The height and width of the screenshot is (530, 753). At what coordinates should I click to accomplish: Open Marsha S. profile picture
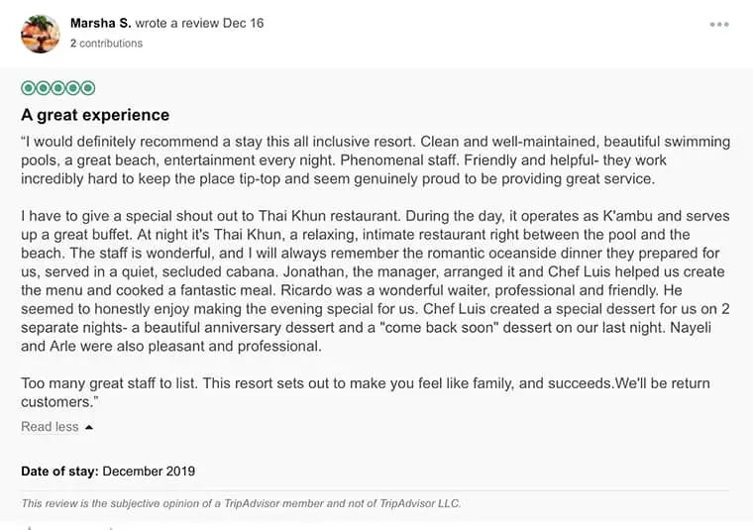point(40,33)
